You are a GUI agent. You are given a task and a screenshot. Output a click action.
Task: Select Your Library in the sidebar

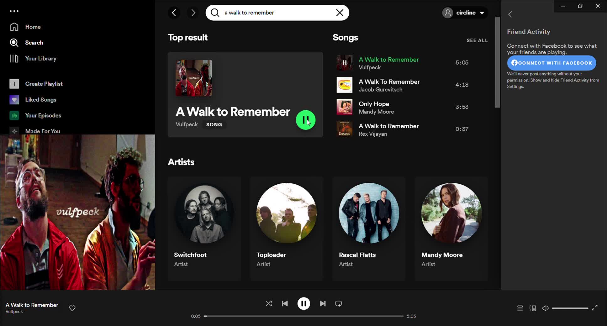tap(41, 58)
